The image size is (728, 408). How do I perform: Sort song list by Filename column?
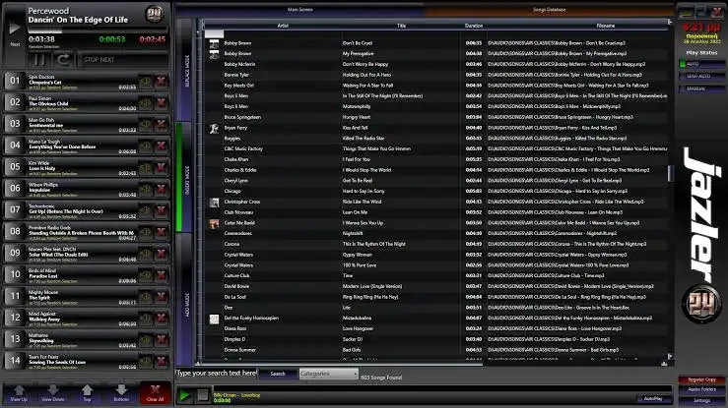[606, 26]
